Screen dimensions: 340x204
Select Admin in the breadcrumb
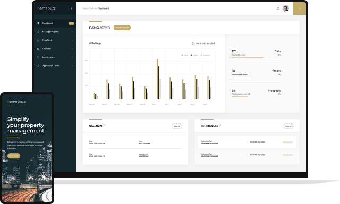[x=93, y=8]
